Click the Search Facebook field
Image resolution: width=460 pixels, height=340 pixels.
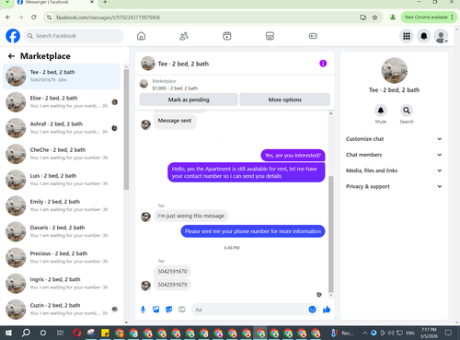74,36
